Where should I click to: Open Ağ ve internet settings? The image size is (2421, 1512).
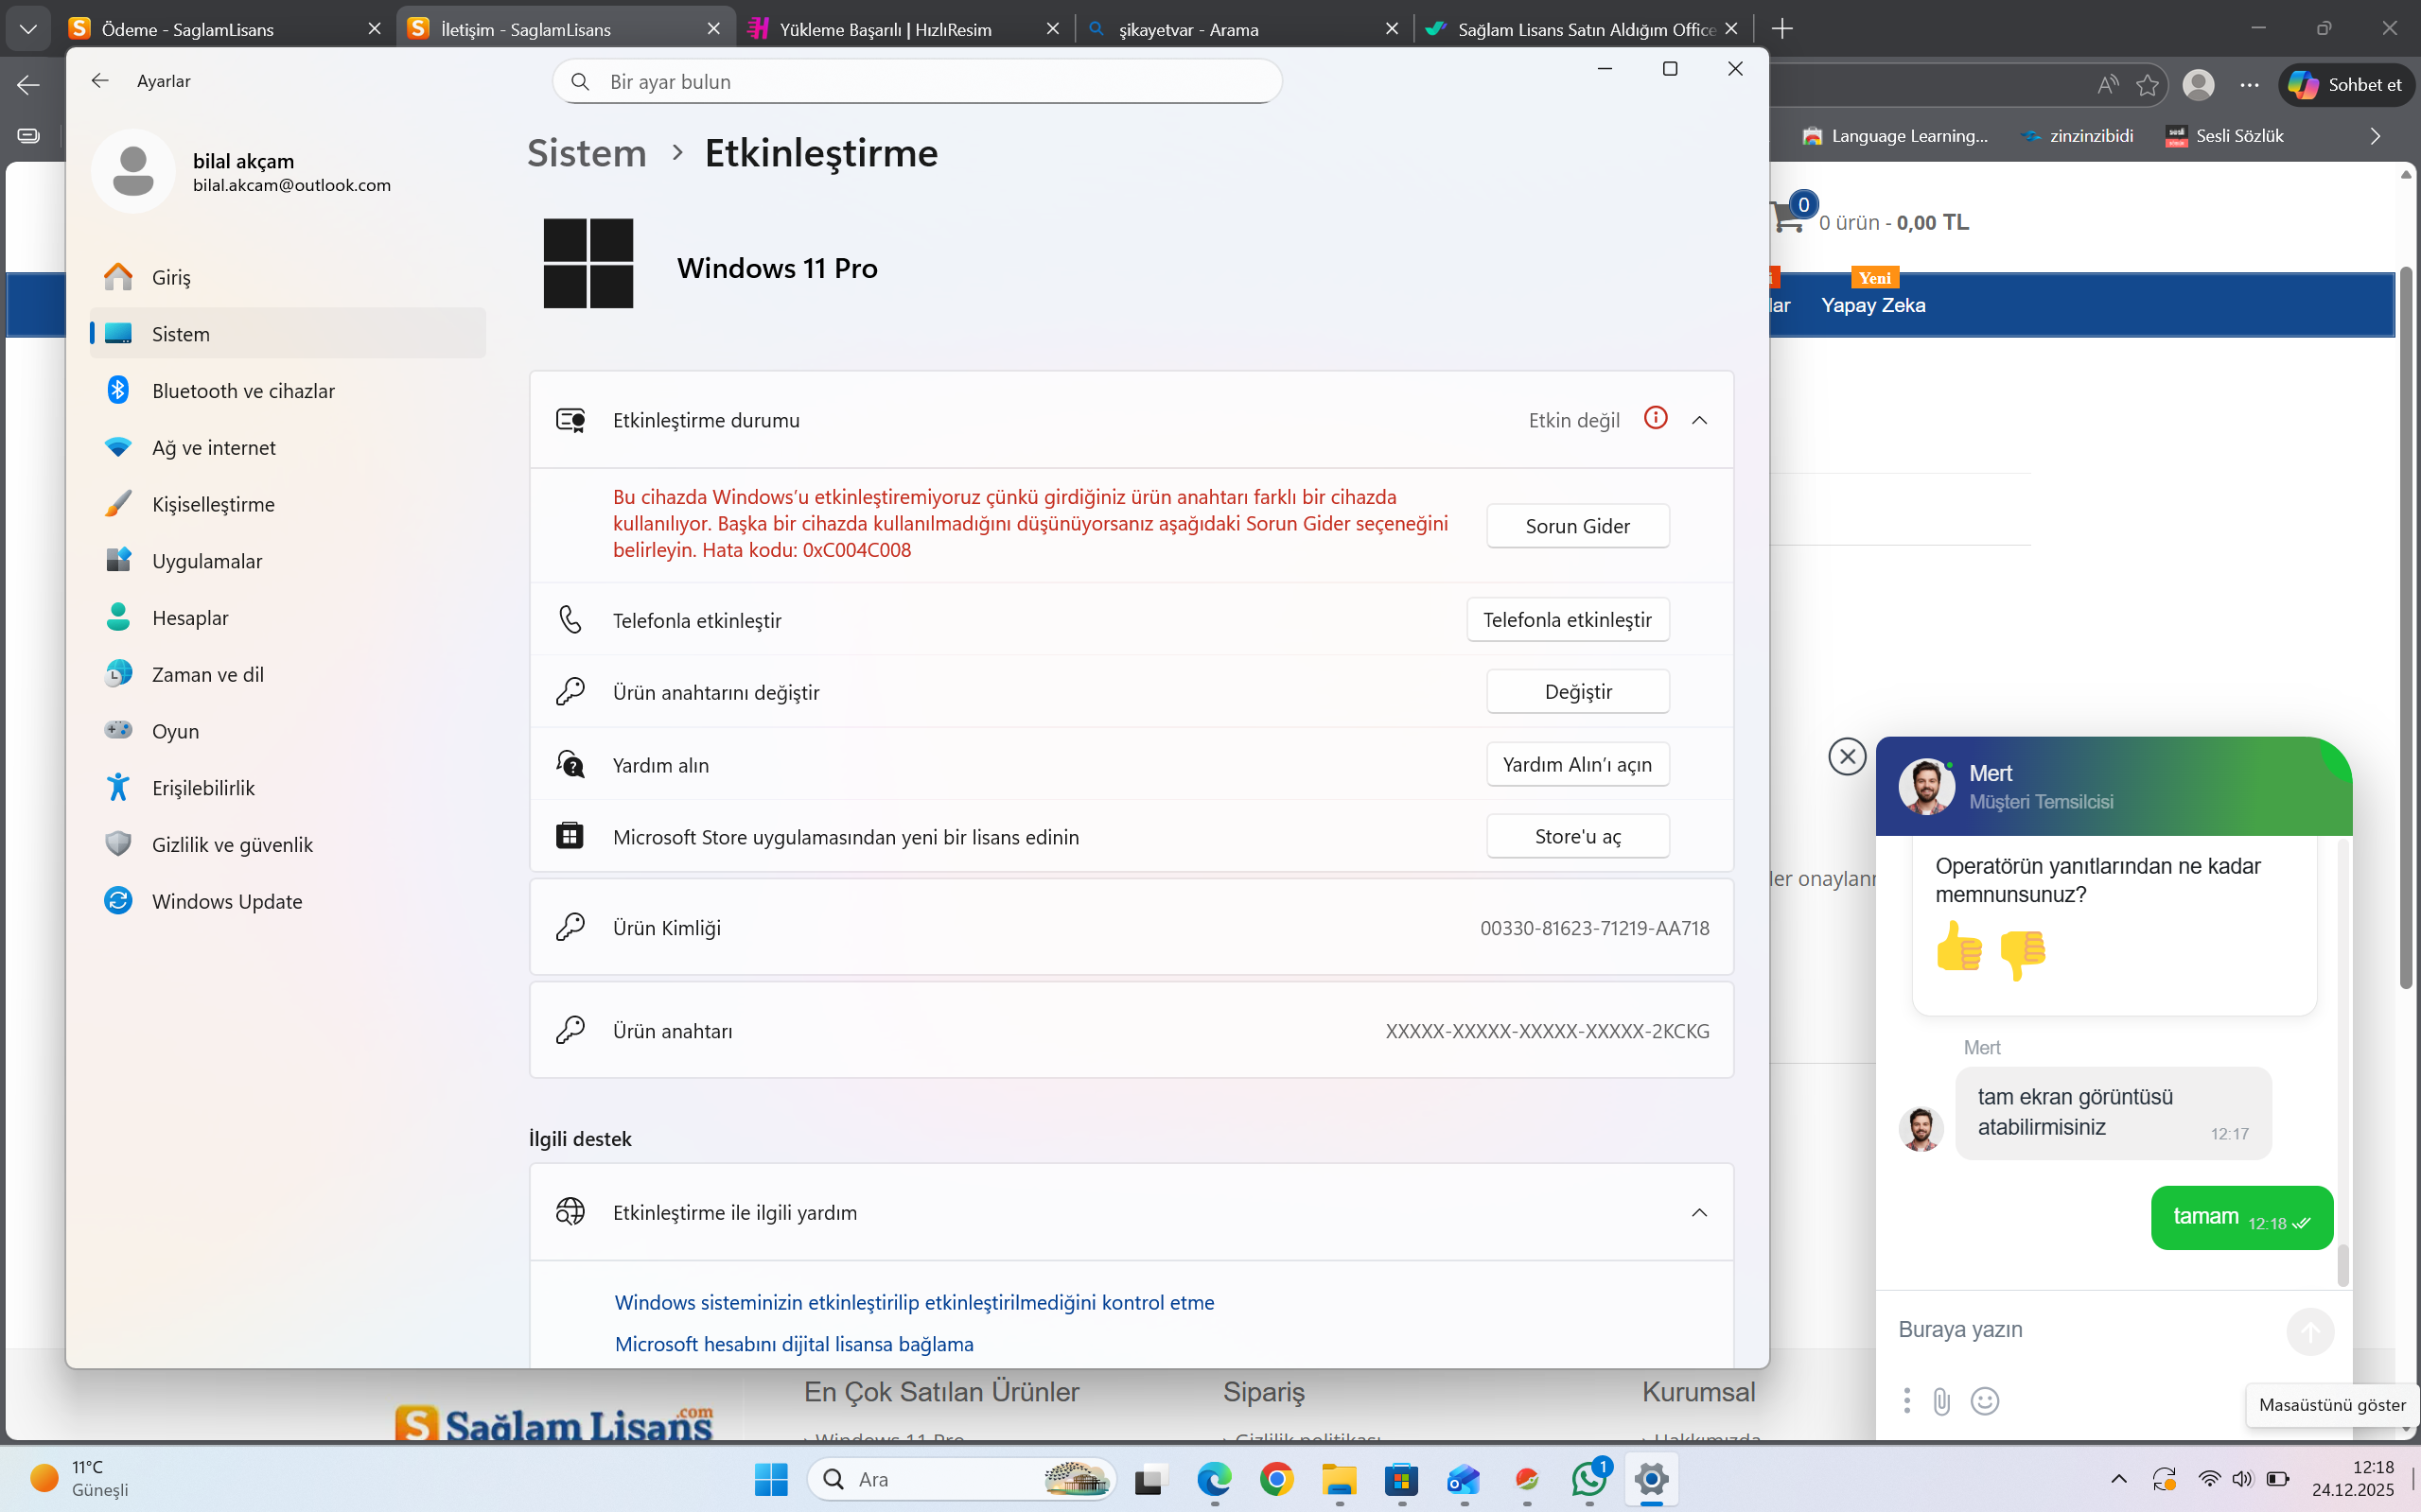click(289, 447)
